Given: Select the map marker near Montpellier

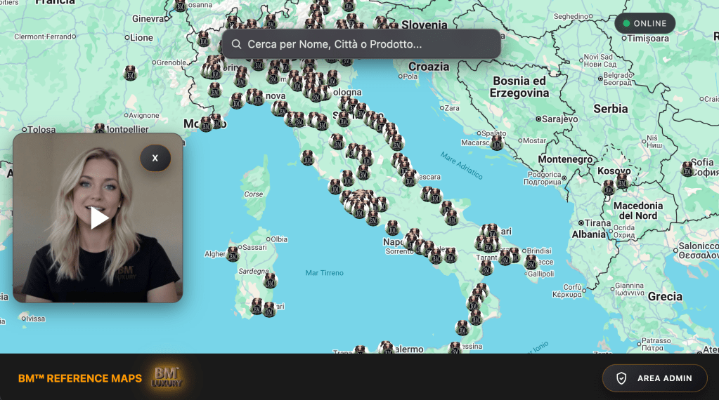Looking at the screenshot, I should [100, 130].
